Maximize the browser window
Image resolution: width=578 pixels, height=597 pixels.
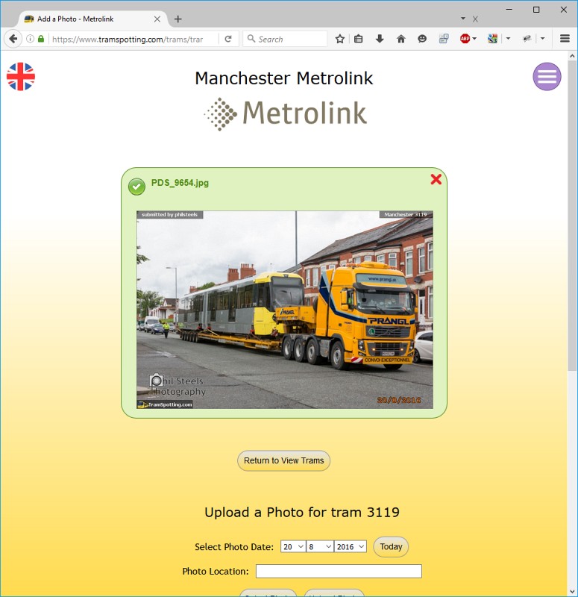(536, 9)
